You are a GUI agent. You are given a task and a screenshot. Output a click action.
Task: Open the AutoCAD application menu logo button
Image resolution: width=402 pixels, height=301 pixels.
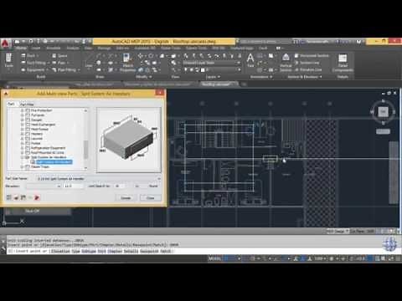5,43
